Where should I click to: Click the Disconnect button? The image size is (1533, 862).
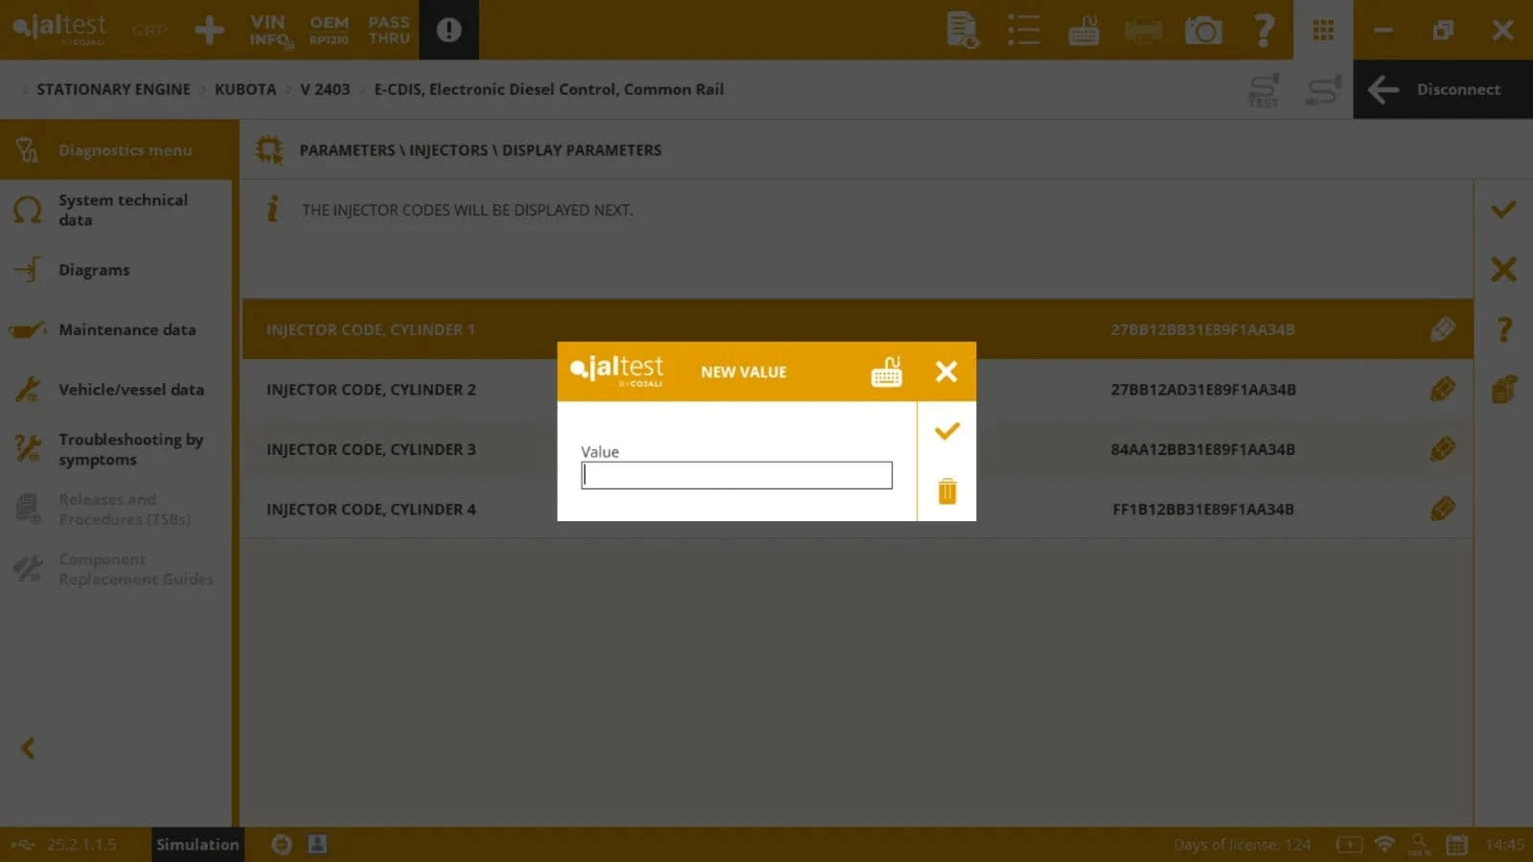point(1440,89)
